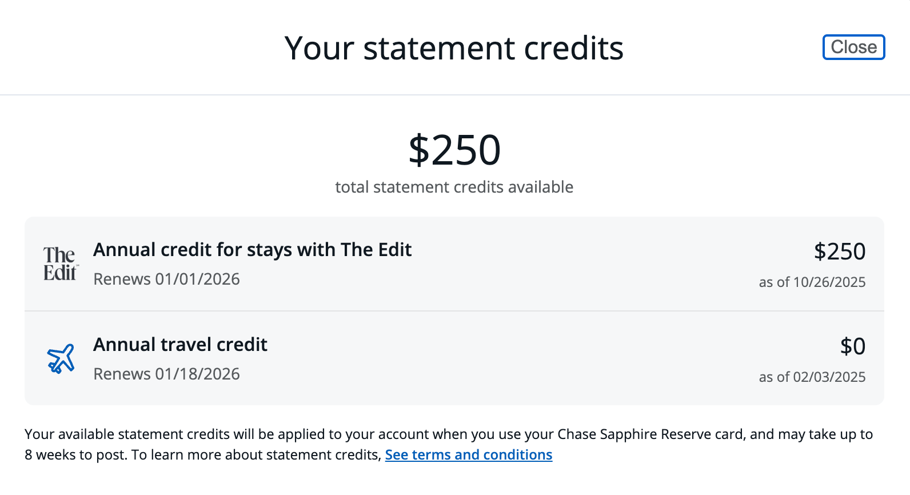
Task: Click "Renews 01/01/2026" under The Edit credit
Action: (166, 279)
